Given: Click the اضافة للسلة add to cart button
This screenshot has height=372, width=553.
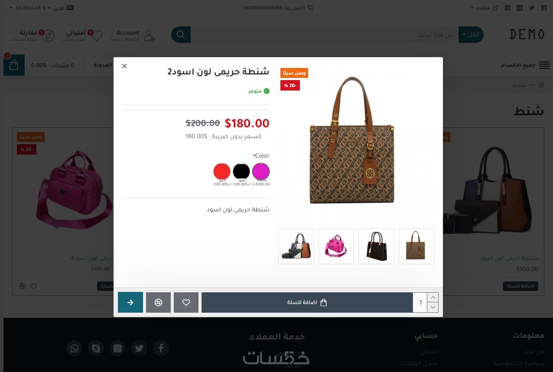Looking at the screenshot, I should [307, 302].
